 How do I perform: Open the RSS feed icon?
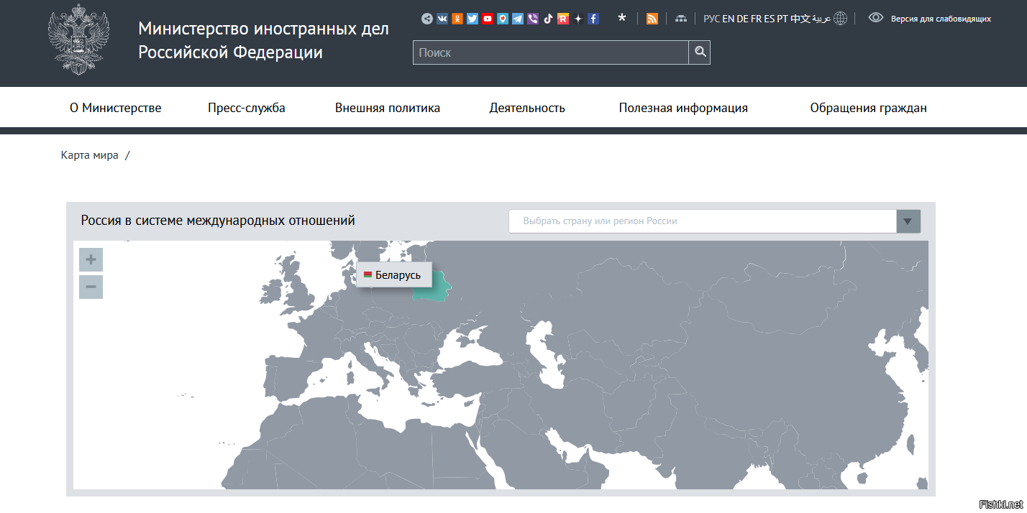point(652,19)
